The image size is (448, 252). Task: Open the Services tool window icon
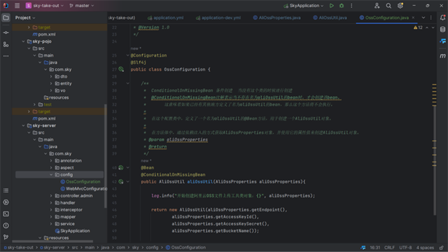[x=6, y=202]
